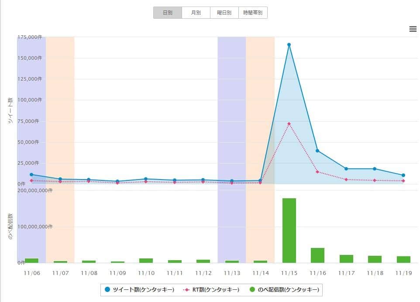Viewport: 420px width, 302px height.
Task: Click the RT数 peak point on 11/15
Action: pyautogui.click(x=289, y=123)
